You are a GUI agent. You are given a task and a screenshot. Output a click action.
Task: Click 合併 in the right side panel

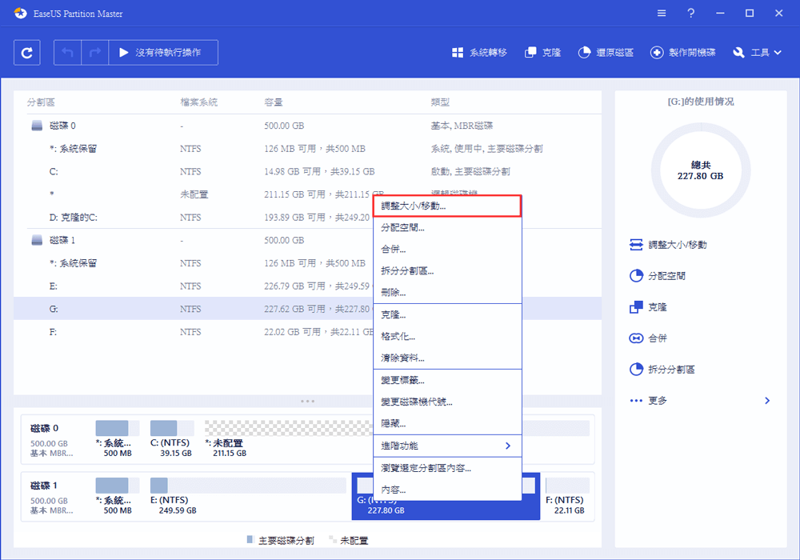[x=649, y=338]
